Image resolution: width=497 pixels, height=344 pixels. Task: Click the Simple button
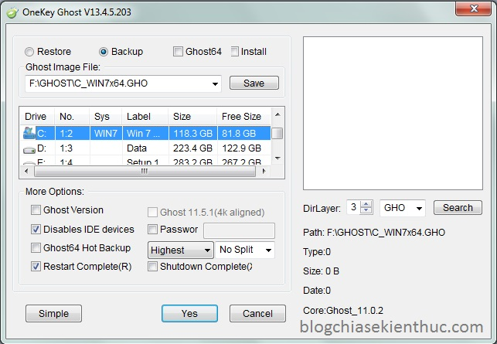pyautogui.click(x=53, y=314)
